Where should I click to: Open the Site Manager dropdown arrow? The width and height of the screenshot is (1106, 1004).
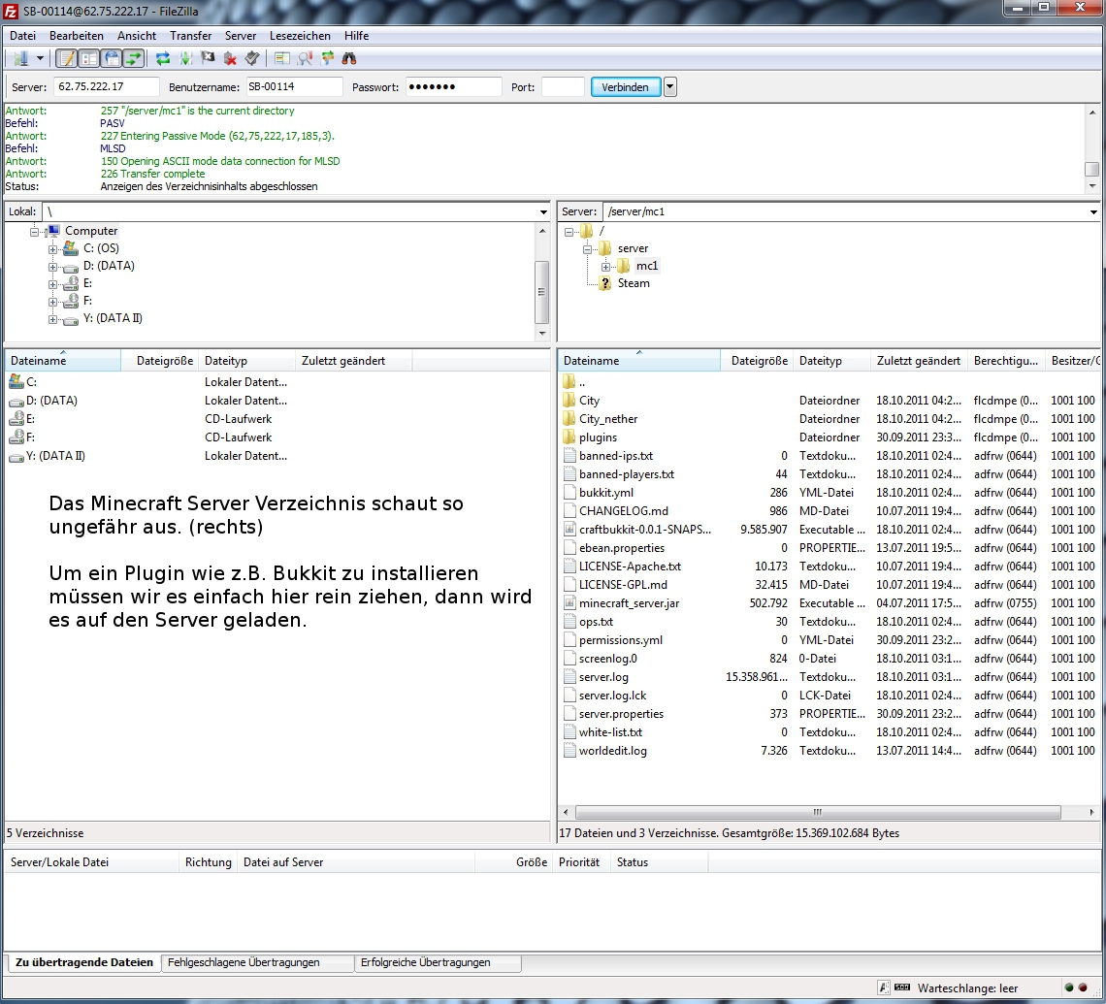(40, 58)
